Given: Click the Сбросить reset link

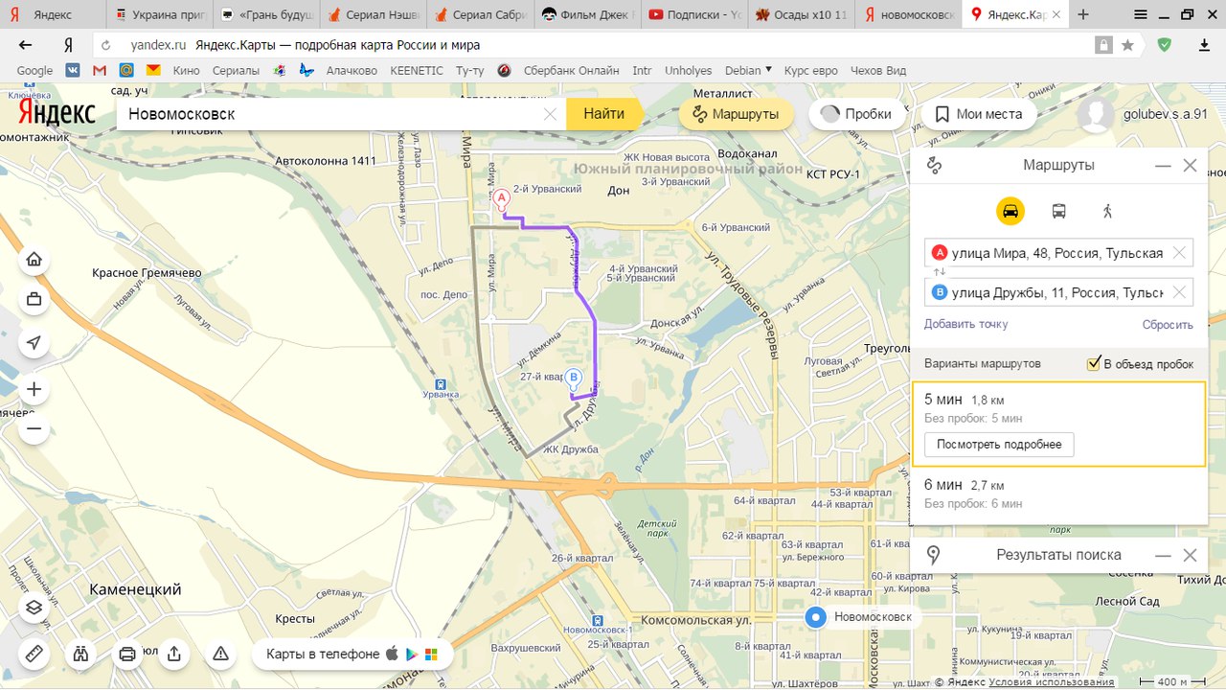Looking at the screenshot, I should coord(1168,324).
